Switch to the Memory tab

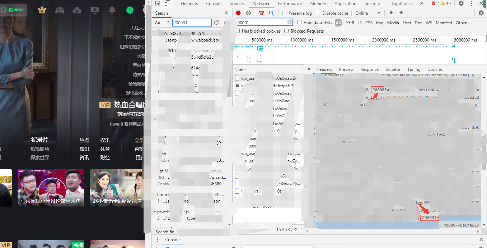[318, 4]
